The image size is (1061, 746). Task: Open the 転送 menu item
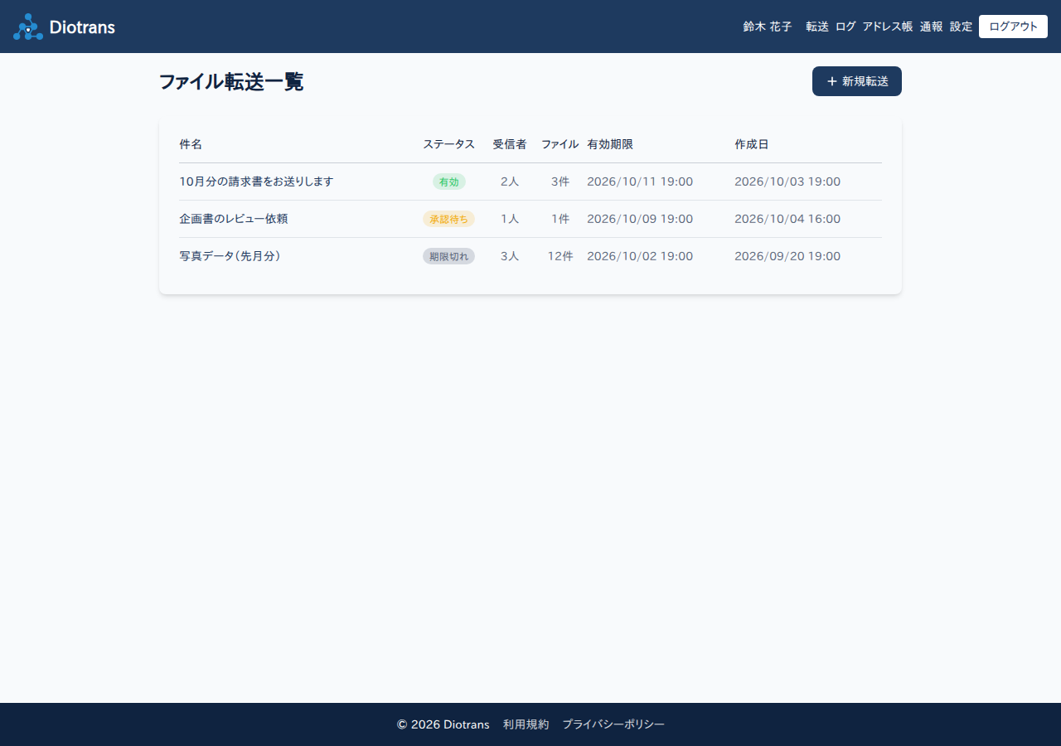817,27
